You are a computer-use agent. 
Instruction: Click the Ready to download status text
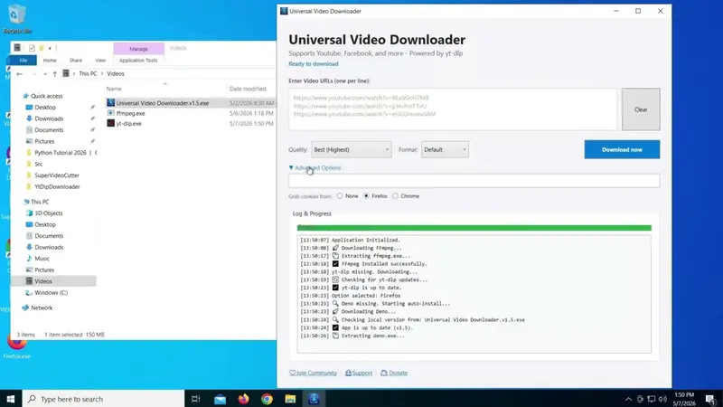coord(313,63)
